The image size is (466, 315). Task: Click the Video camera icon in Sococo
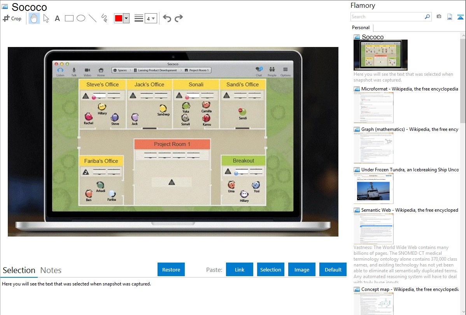[88, 71]
